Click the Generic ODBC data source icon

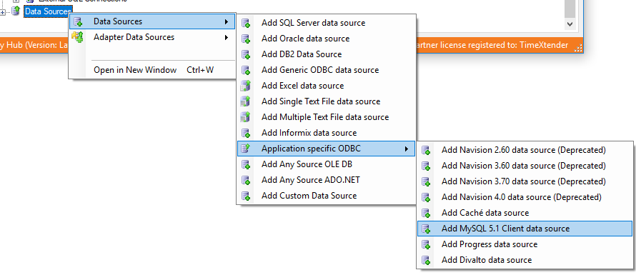point(246,70)
